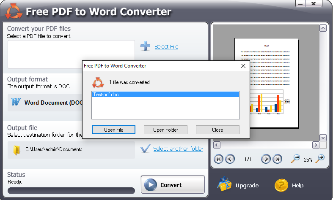The image size is (333, 200).
Task: Dismiss the dialog with the X icon
Action: tap(243, 66)
